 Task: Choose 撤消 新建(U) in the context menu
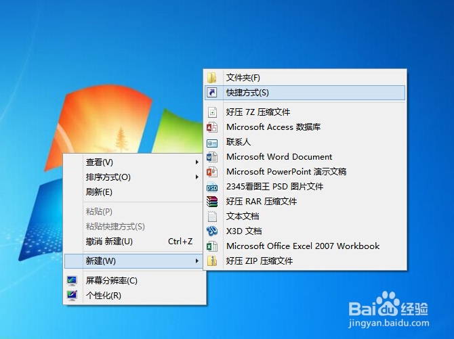(133, 242)
